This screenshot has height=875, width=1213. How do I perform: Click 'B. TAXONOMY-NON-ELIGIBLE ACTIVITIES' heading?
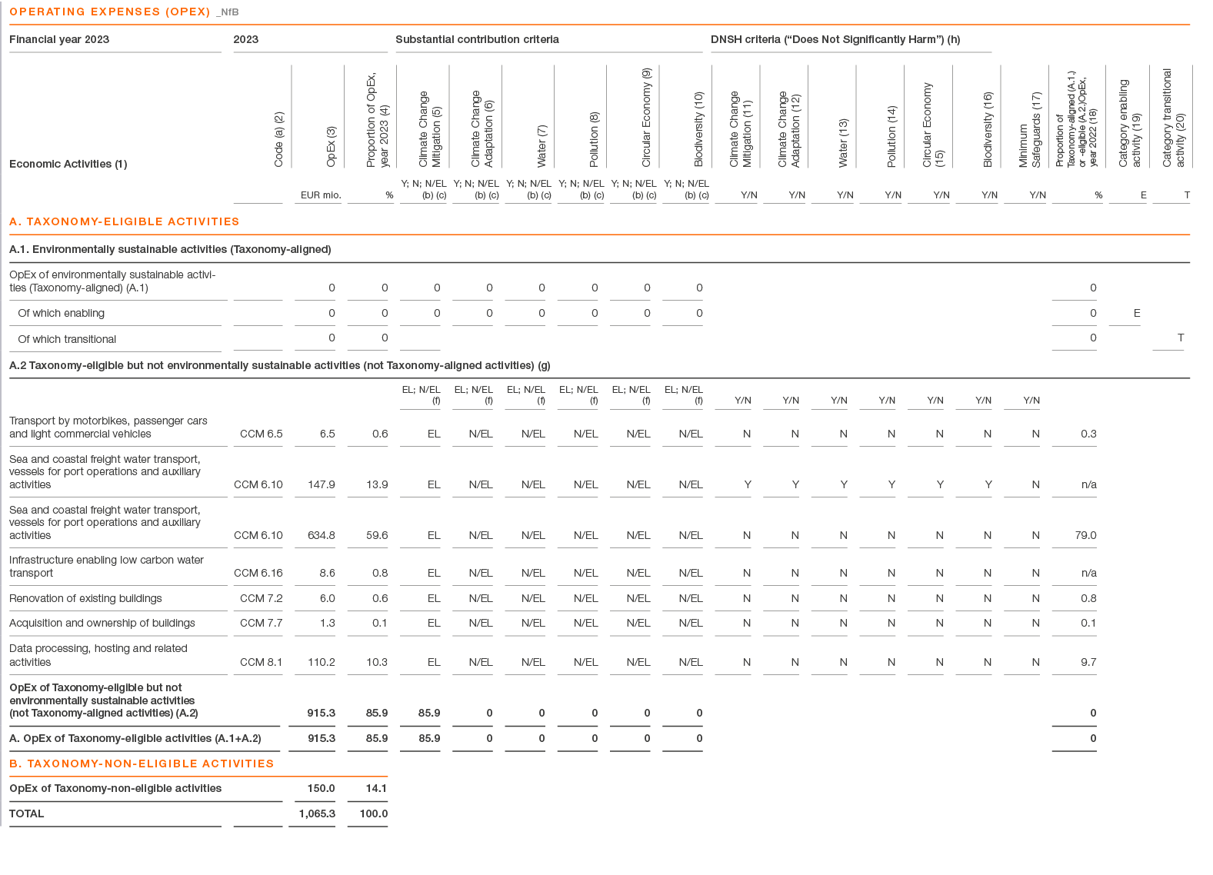tap(142, 764)
